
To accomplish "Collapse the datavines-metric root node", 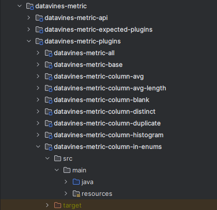I will [20, 6].
